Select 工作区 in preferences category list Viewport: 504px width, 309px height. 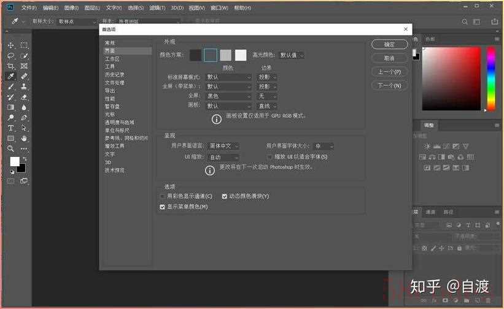point(112,59)
